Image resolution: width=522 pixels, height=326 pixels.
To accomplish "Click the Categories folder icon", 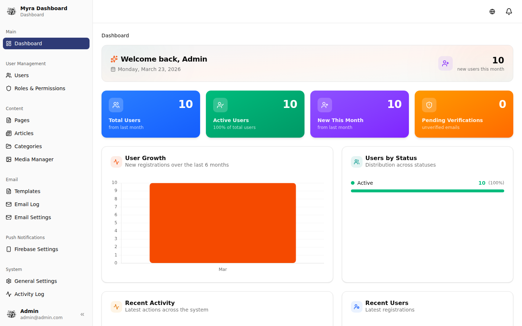I will click(9, 146).
